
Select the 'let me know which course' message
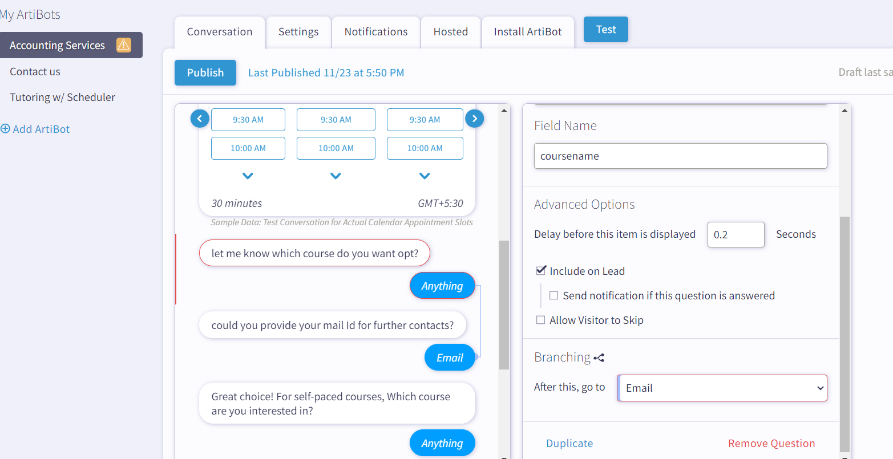(x=314, y=253)
